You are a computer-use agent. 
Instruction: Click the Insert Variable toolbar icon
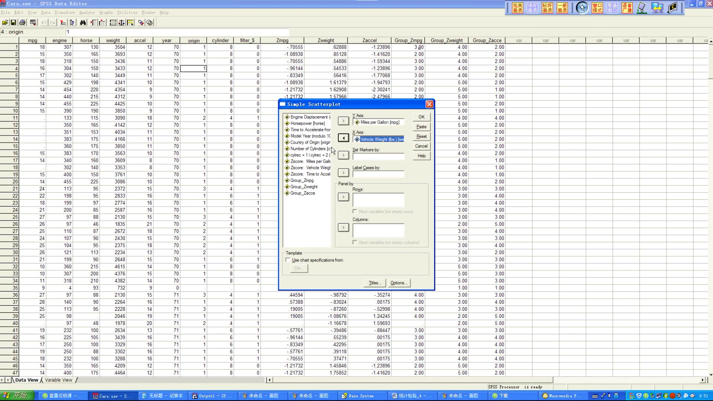click(x=102, y=23)
